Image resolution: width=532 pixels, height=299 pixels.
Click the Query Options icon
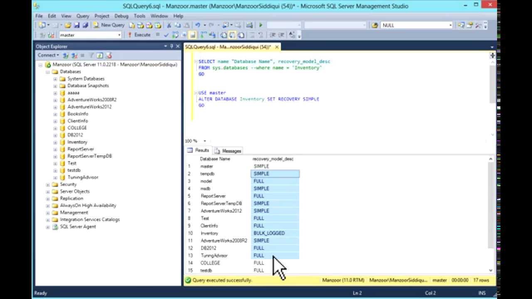click(x=184, y=35)
